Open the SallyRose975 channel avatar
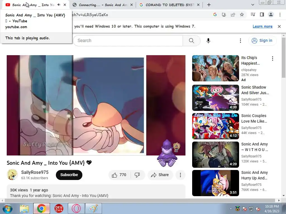Viewport: 286px width, 214px height. [x=12, y=175]
